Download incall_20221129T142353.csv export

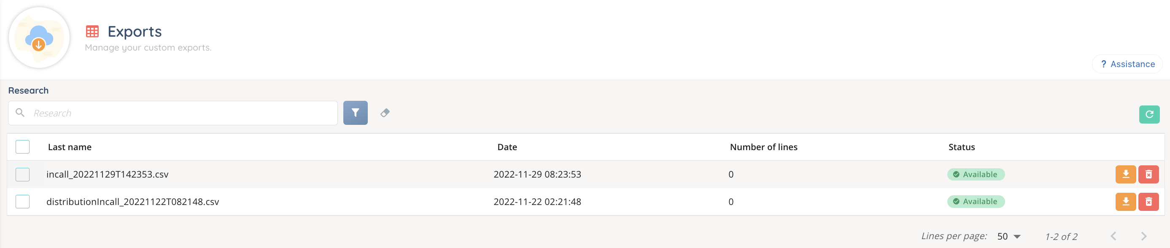(1125, 175)
